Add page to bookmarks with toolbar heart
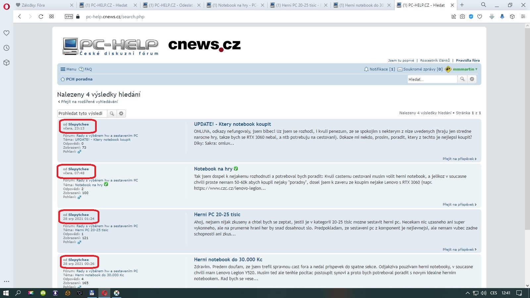 click(480, 17)
